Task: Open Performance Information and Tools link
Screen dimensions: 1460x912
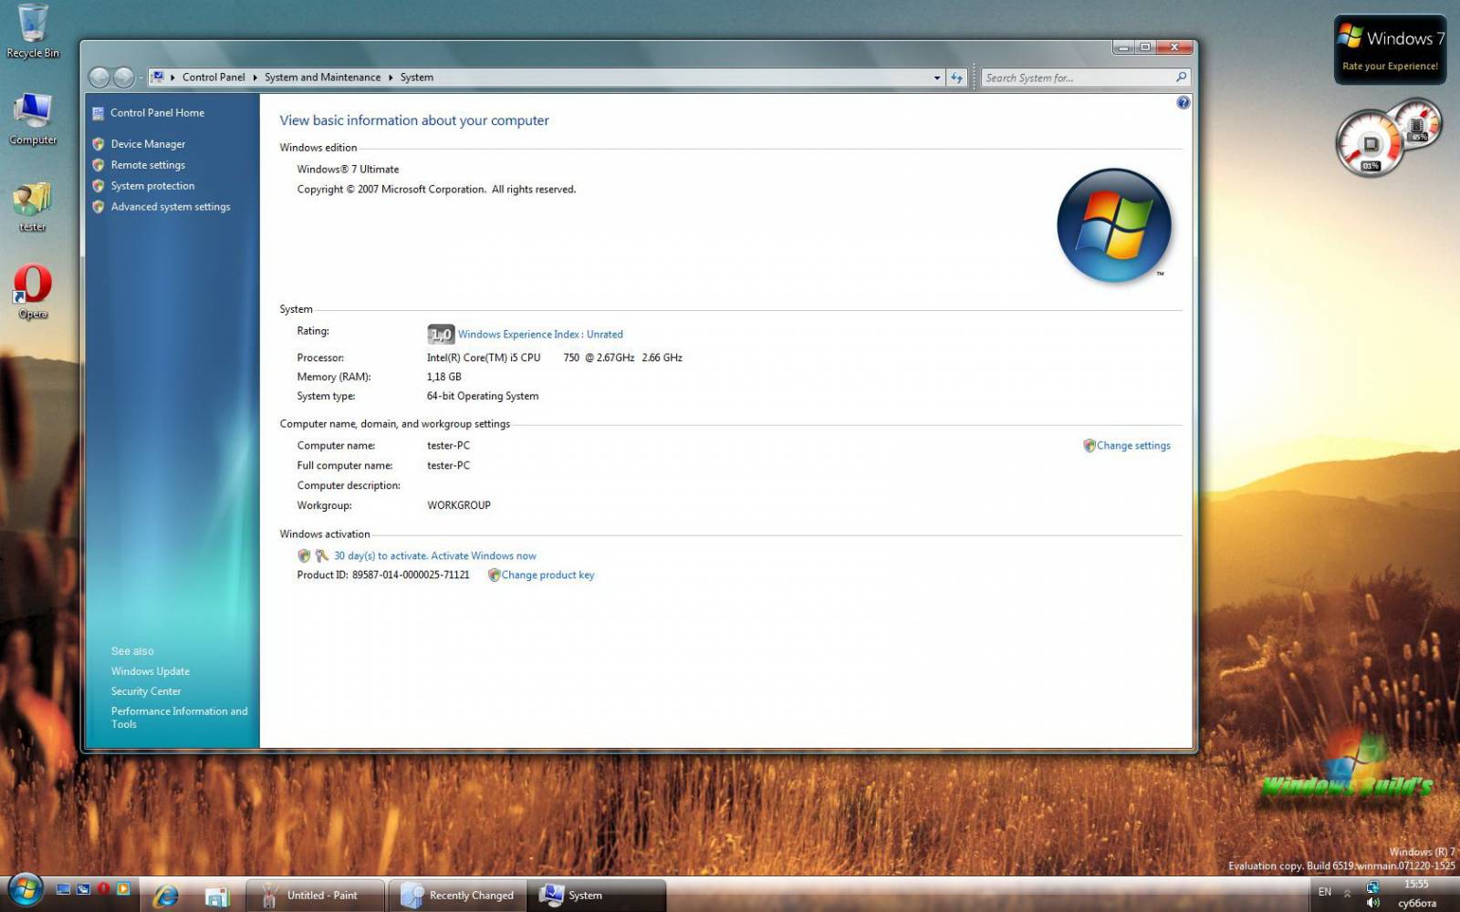Action: [x=179, y=718]
